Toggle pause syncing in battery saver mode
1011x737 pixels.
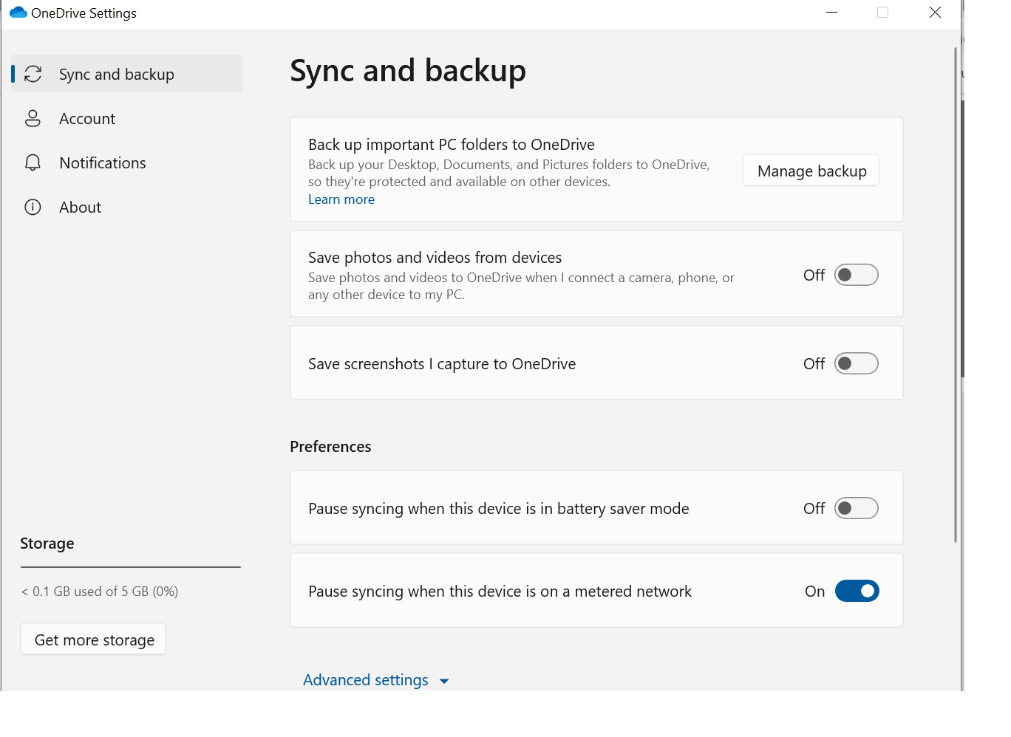pyautogui.click(x=857, y=508)
